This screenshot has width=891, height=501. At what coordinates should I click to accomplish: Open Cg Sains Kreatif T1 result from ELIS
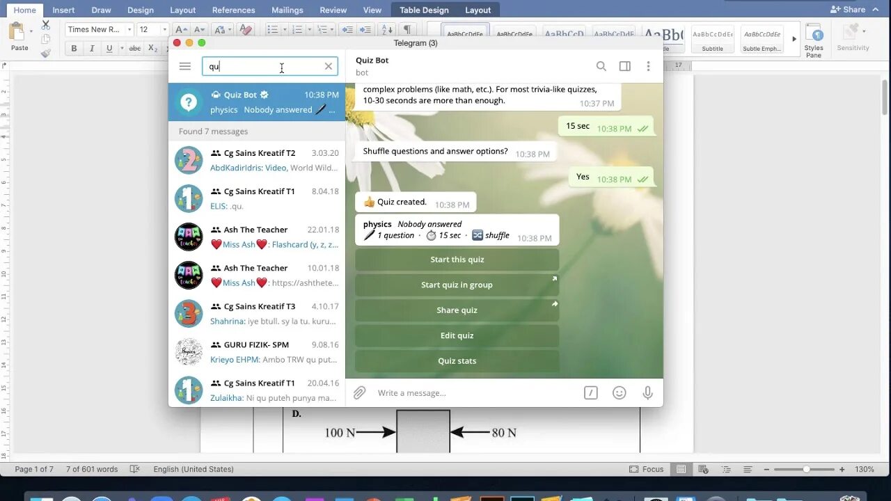[257, 198]
